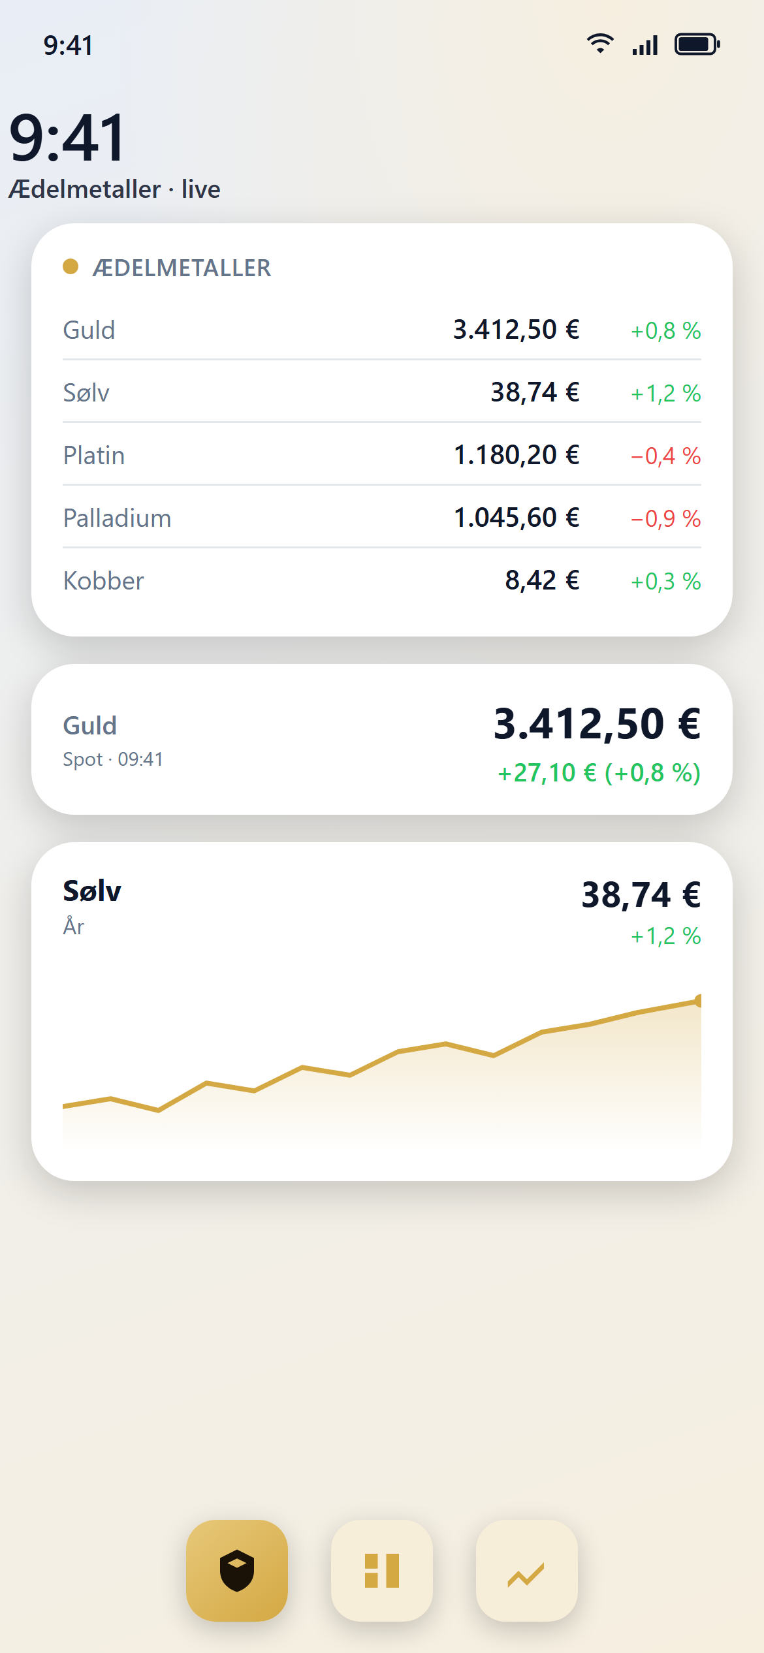
Task: Tap the ÆDELMETALLER card header
Action: click(182, 268)
